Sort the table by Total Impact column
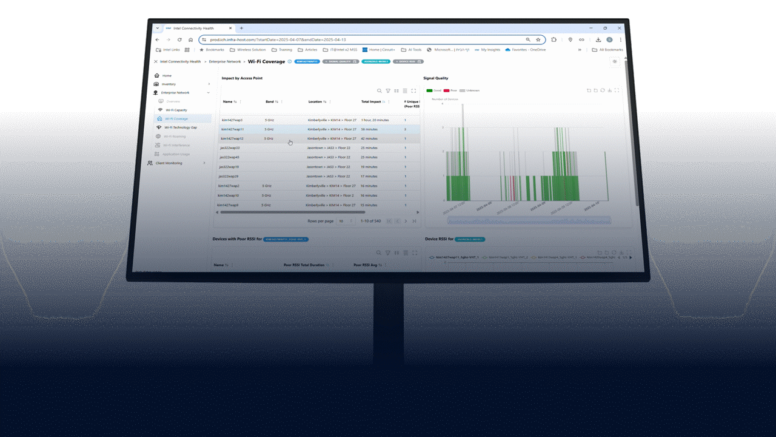Screen dimensions: 776x437 384,102
